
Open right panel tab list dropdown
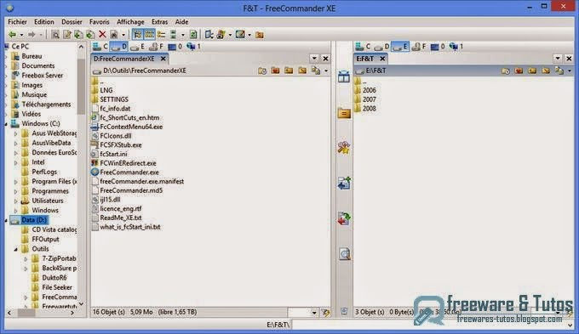558,59
